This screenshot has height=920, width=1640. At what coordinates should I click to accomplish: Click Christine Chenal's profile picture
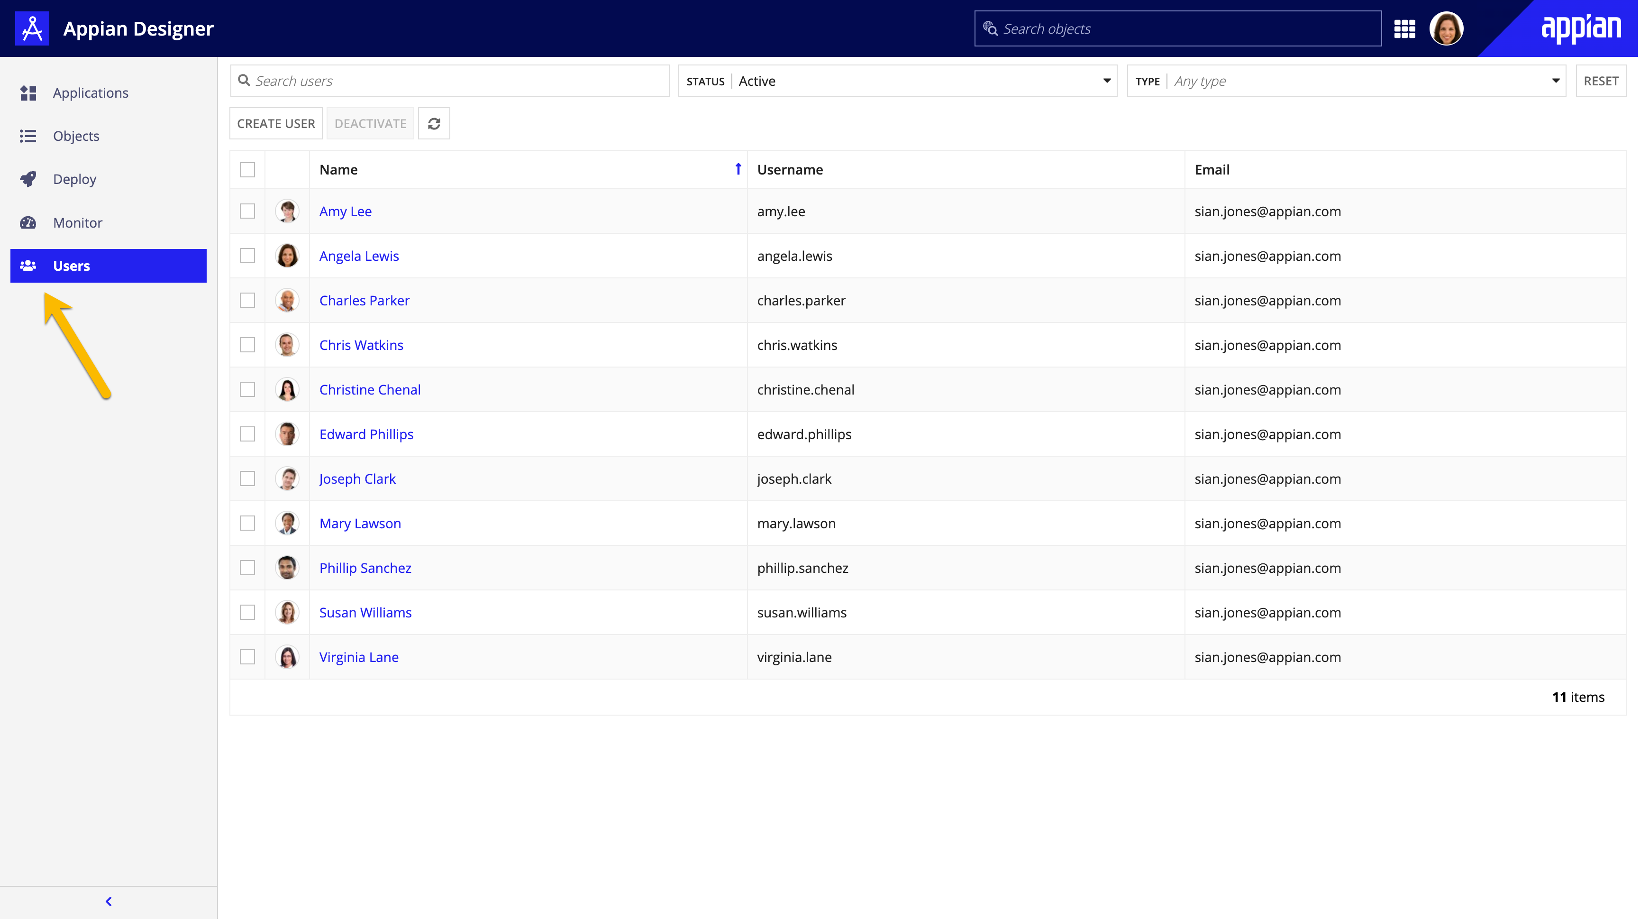click(x=287, y=389)
